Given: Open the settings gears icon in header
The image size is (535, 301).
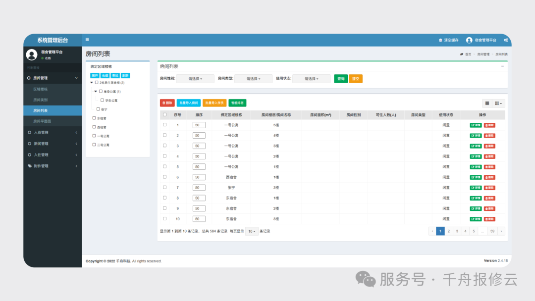Looking at the screenshot, I should [x=506, y=40].
